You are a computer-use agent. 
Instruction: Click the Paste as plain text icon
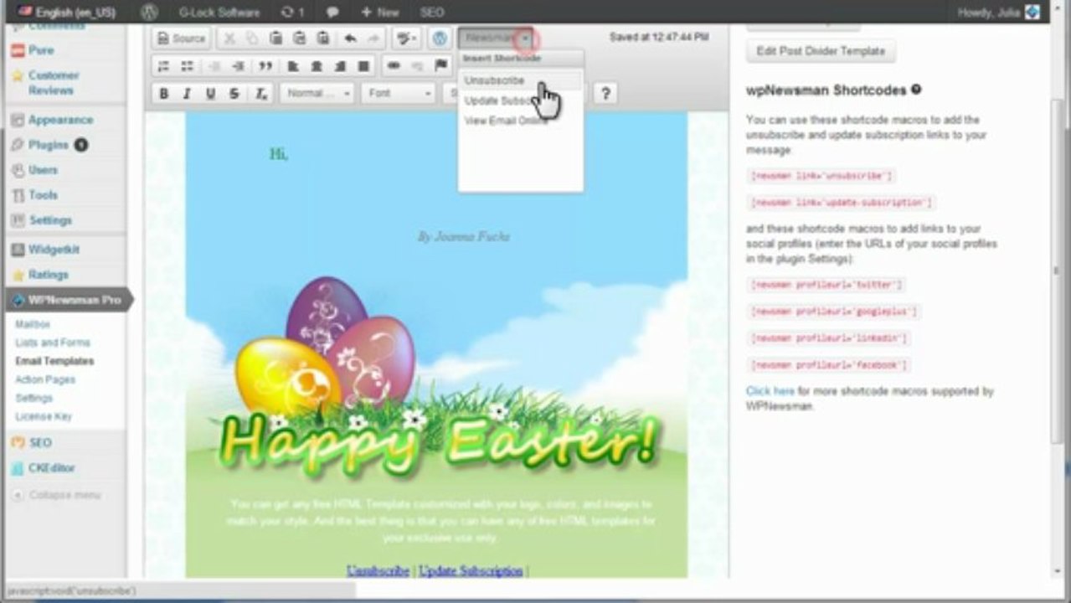299,39
